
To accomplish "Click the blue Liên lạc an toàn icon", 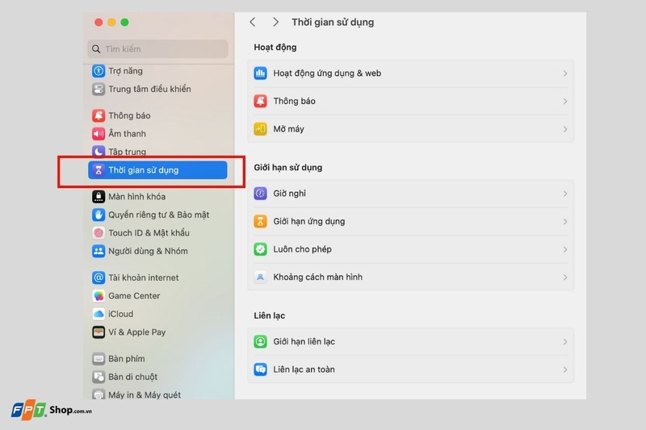I will 260,369.
